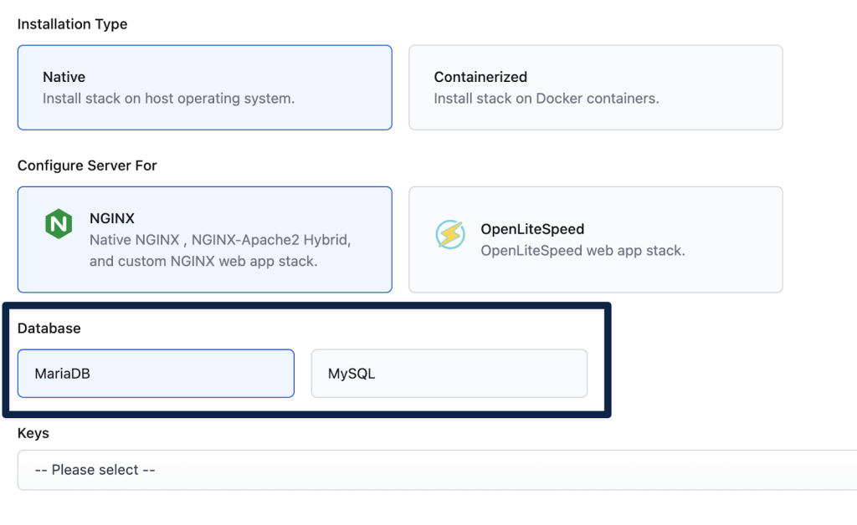Click the "Installation Type" section label
The height and width of the screenshot is (525, 857).
tap(73, 24)
